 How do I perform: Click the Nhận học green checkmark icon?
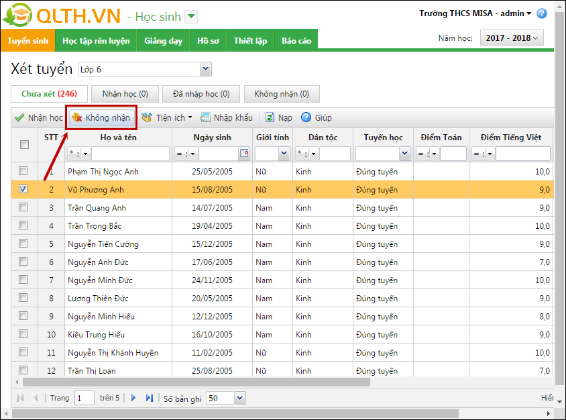(19, 118)
